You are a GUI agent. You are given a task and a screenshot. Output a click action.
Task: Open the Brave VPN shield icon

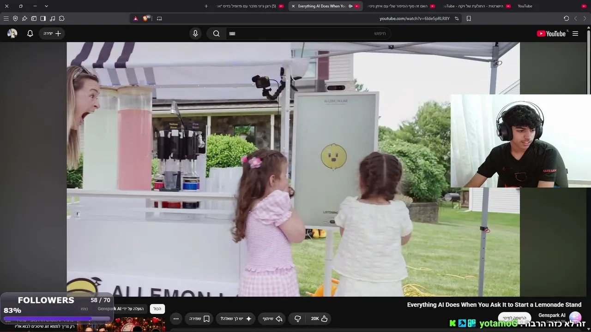[15, 18]
